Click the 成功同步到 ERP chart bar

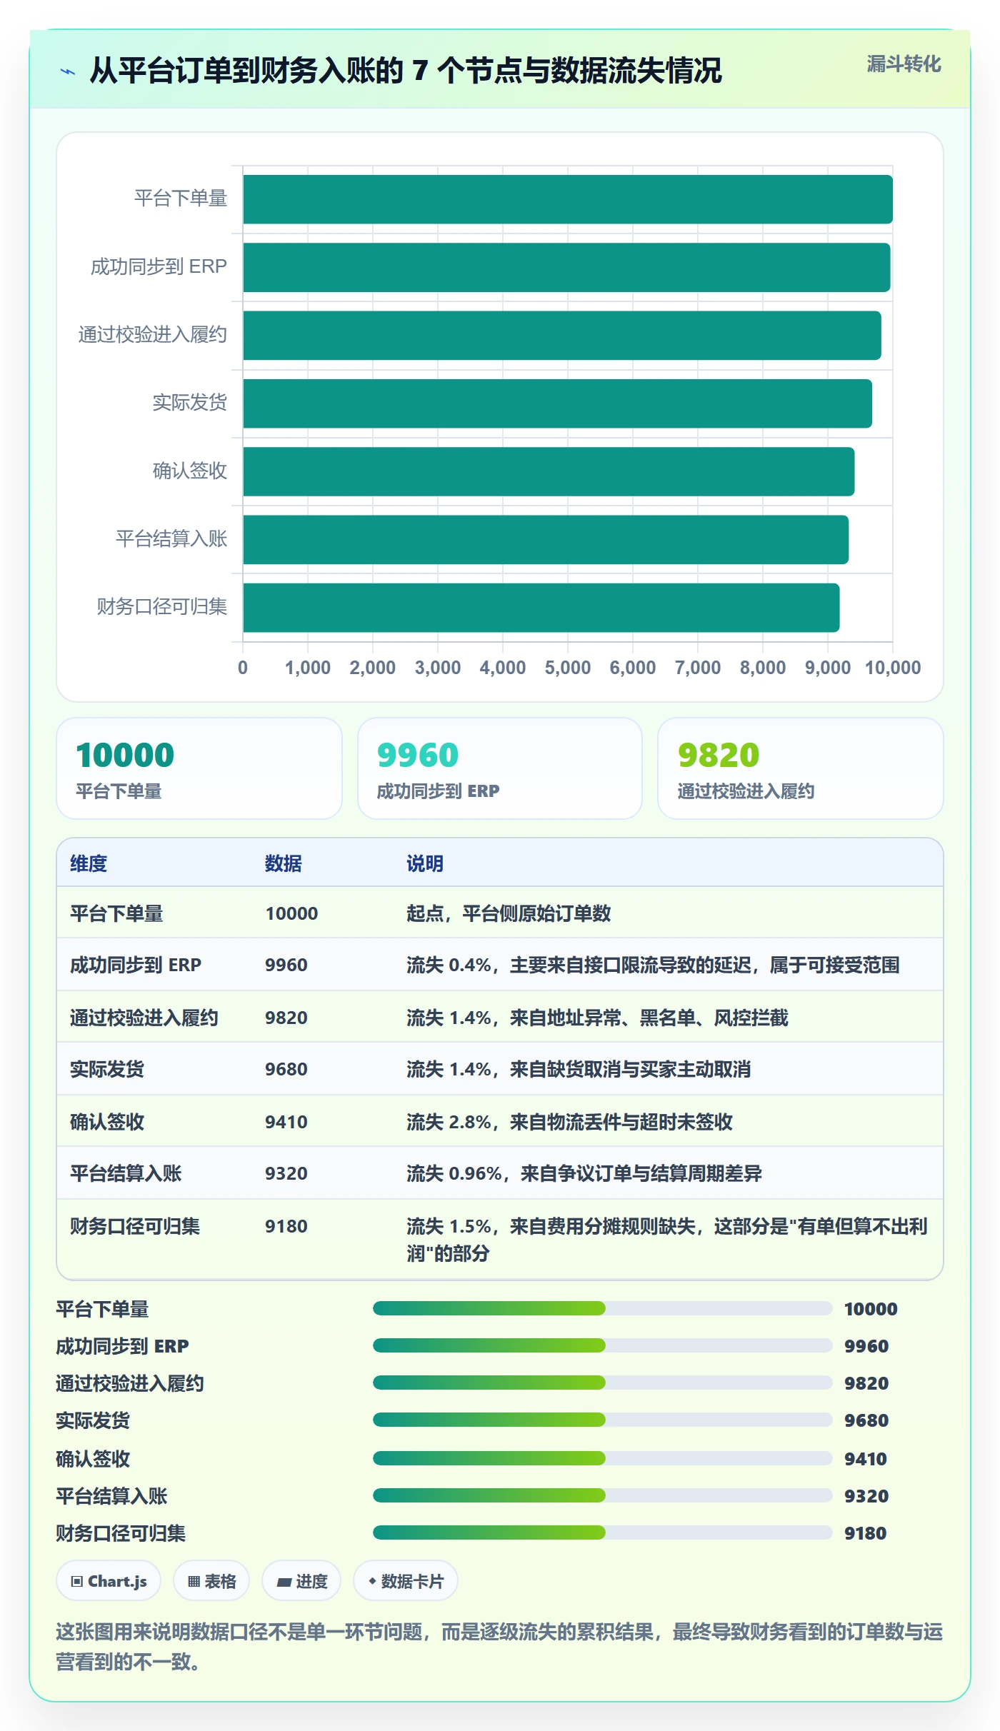(566, 267)
